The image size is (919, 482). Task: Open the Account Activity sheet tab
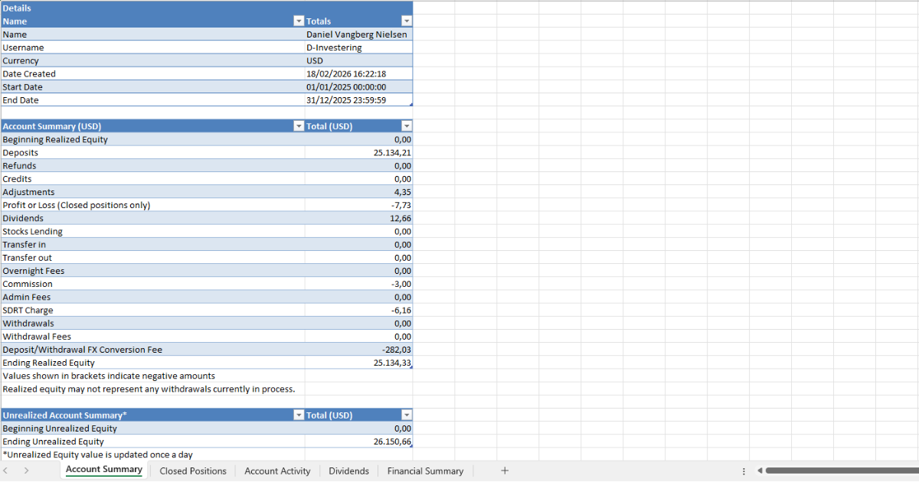point(277,471)
